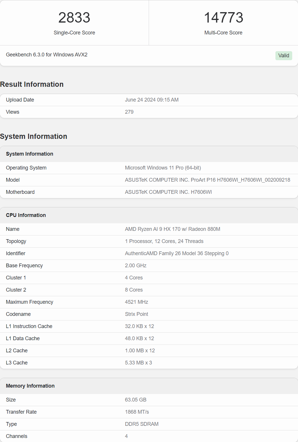Select the Geekbench 6.3.0 for Windows AVX2 text
Viewport: 298px width, 442px height.
pos(47,55)
